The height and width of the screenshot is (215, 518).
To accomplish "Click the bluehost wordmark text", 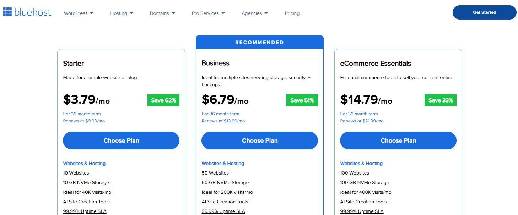I will (33, 12).
